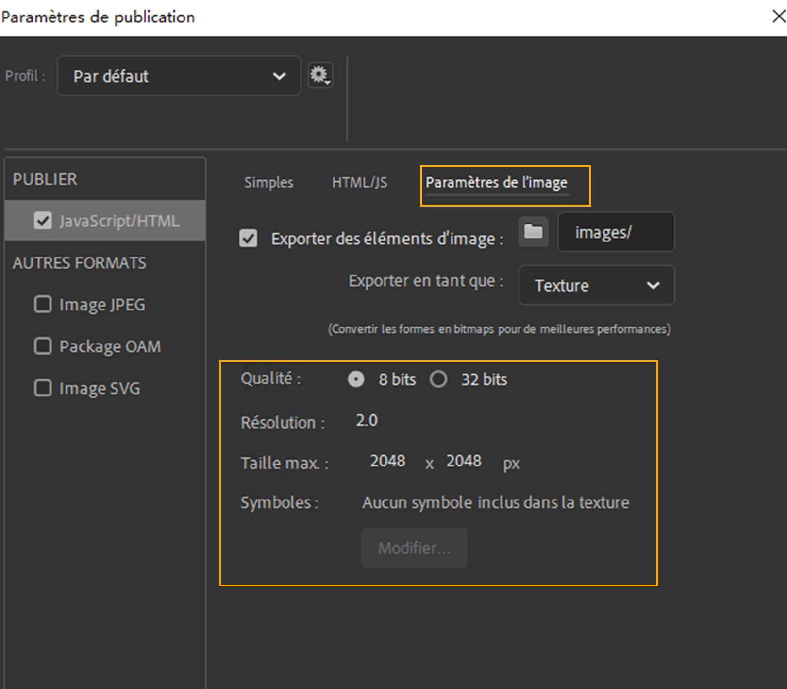The height and width of the screenshot is (689, 787).
Task: Open the Profil dropdown showing Par défaut
Action: pos(178,76)
